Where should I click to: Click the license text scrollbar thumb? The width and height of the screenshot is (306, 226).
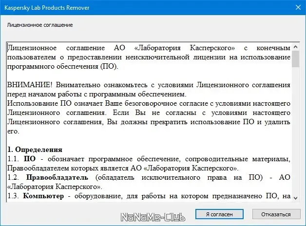[x=295, y=59]
